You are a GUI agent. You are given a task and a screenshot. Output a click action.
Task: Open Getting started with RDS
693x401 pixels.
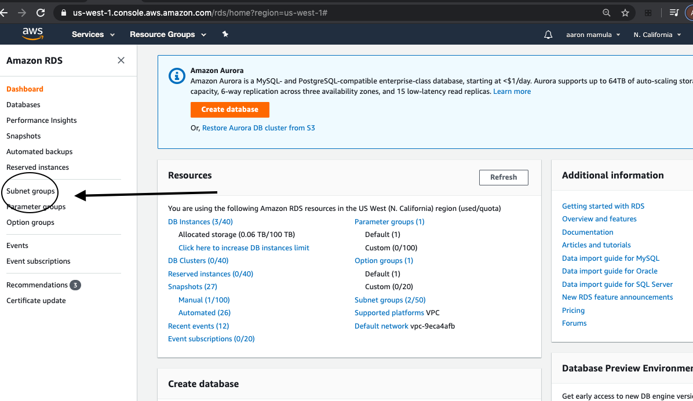[603, 206]
